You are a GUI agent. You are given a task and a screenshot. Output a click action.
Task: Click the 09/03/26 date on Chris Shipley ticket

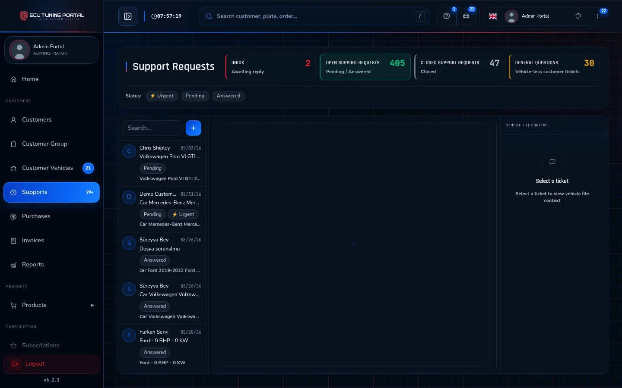191,148
